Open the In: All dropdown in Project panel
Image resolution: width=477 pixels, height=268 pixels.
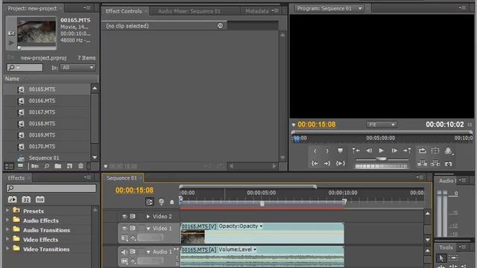pos(78,68)
